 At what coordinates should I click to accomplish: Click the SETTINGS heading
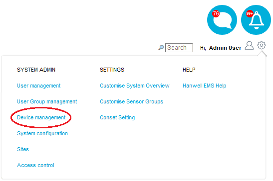coord(112,70)
